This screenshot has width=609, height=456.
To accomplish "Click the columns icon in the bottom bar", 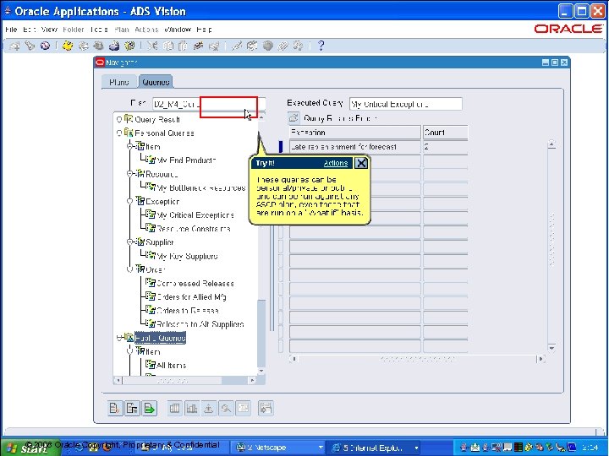I will click(175, 408).
